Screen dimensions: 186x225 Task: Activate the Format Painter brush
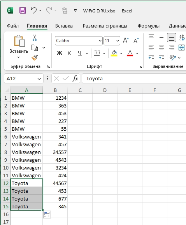(35, 57)
